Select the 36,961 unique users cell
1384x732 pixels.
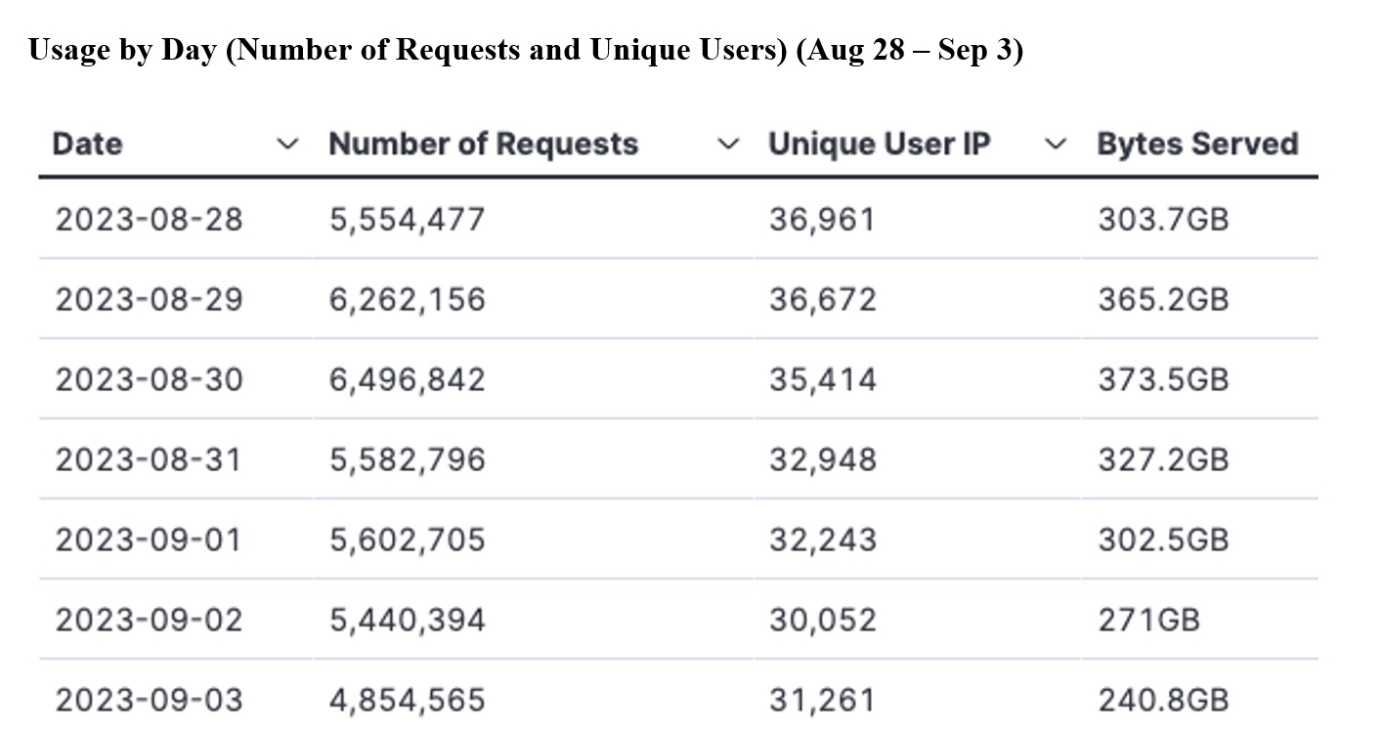point(822,219)
